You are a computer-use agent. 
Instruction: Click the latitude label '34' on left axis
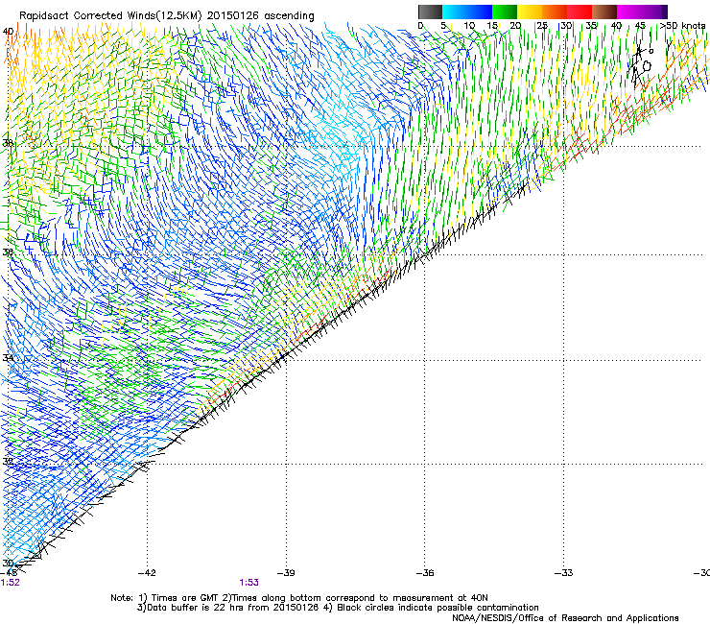8,357
